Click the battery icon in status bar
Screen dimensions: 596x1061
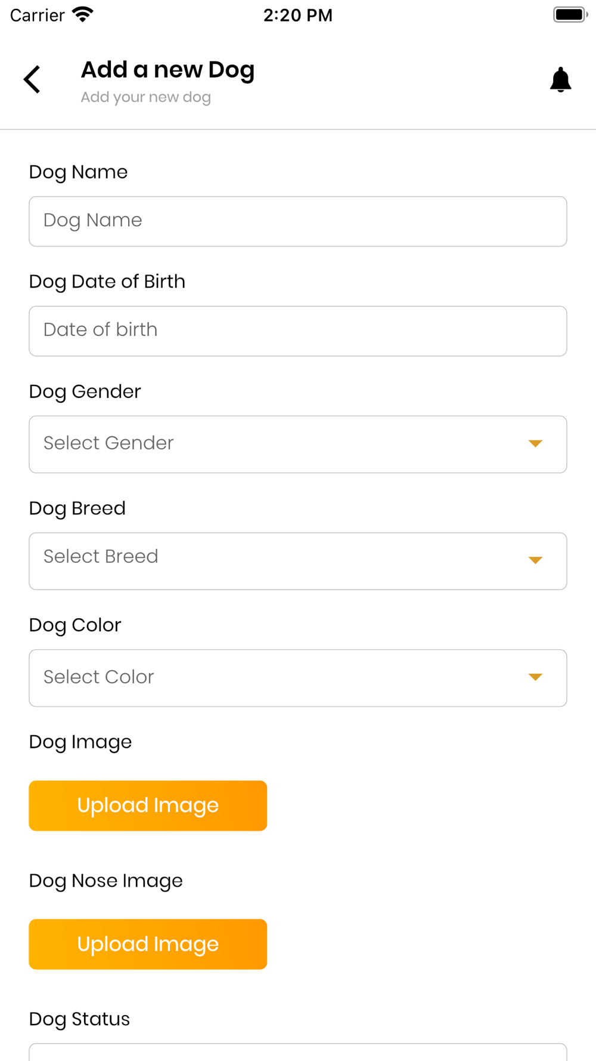(x=570, y=15)
